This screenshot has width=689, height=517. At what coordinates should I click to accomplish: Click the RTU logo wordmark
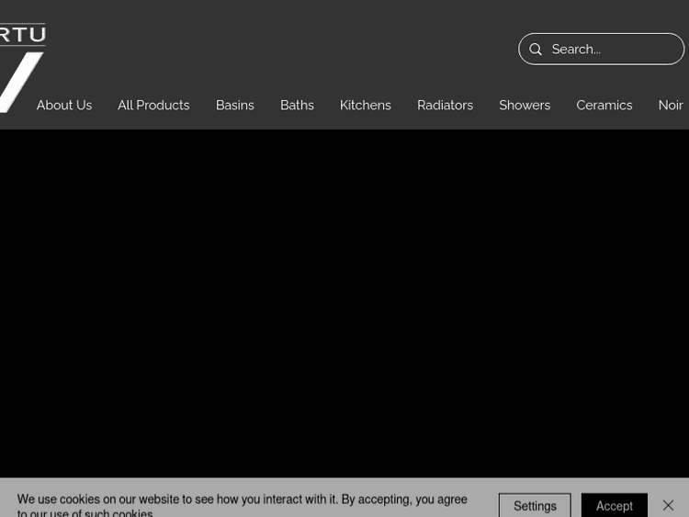tap(23, 35)
